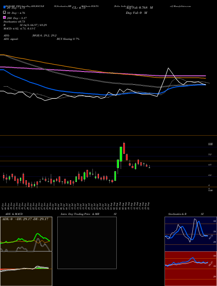
Task: Select the '50 Day - 4.76' legend text
Action: click(16, 13)
